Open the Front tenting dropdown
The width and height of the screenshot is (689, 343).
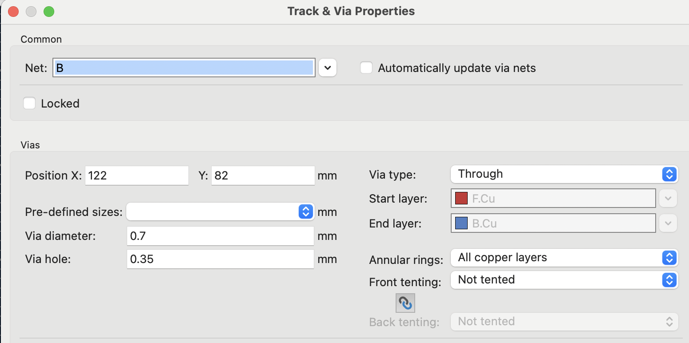click(x=564, y=280)
